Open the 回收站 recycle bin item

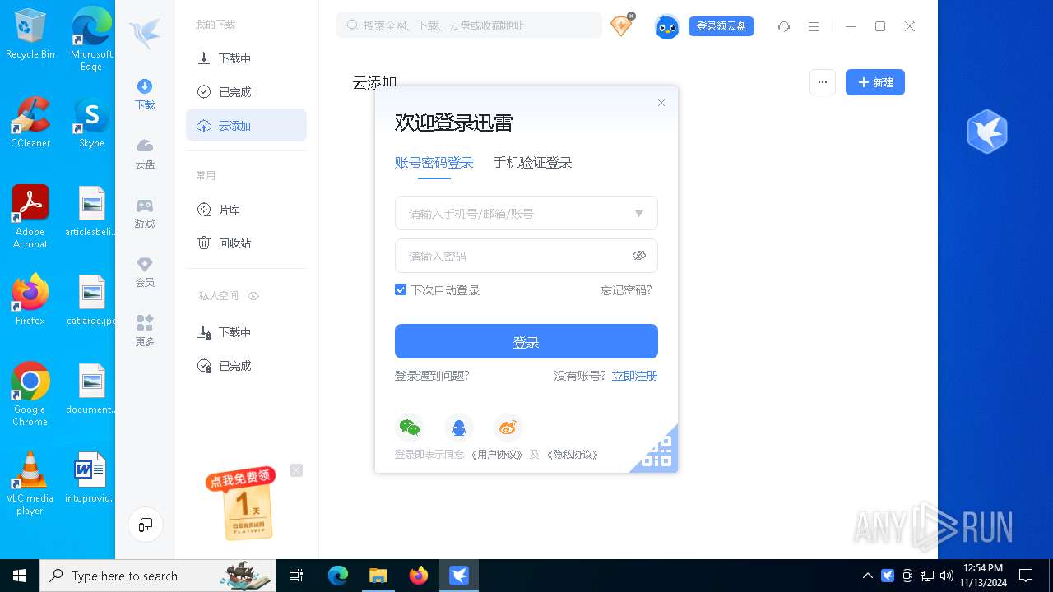(246, 243)
